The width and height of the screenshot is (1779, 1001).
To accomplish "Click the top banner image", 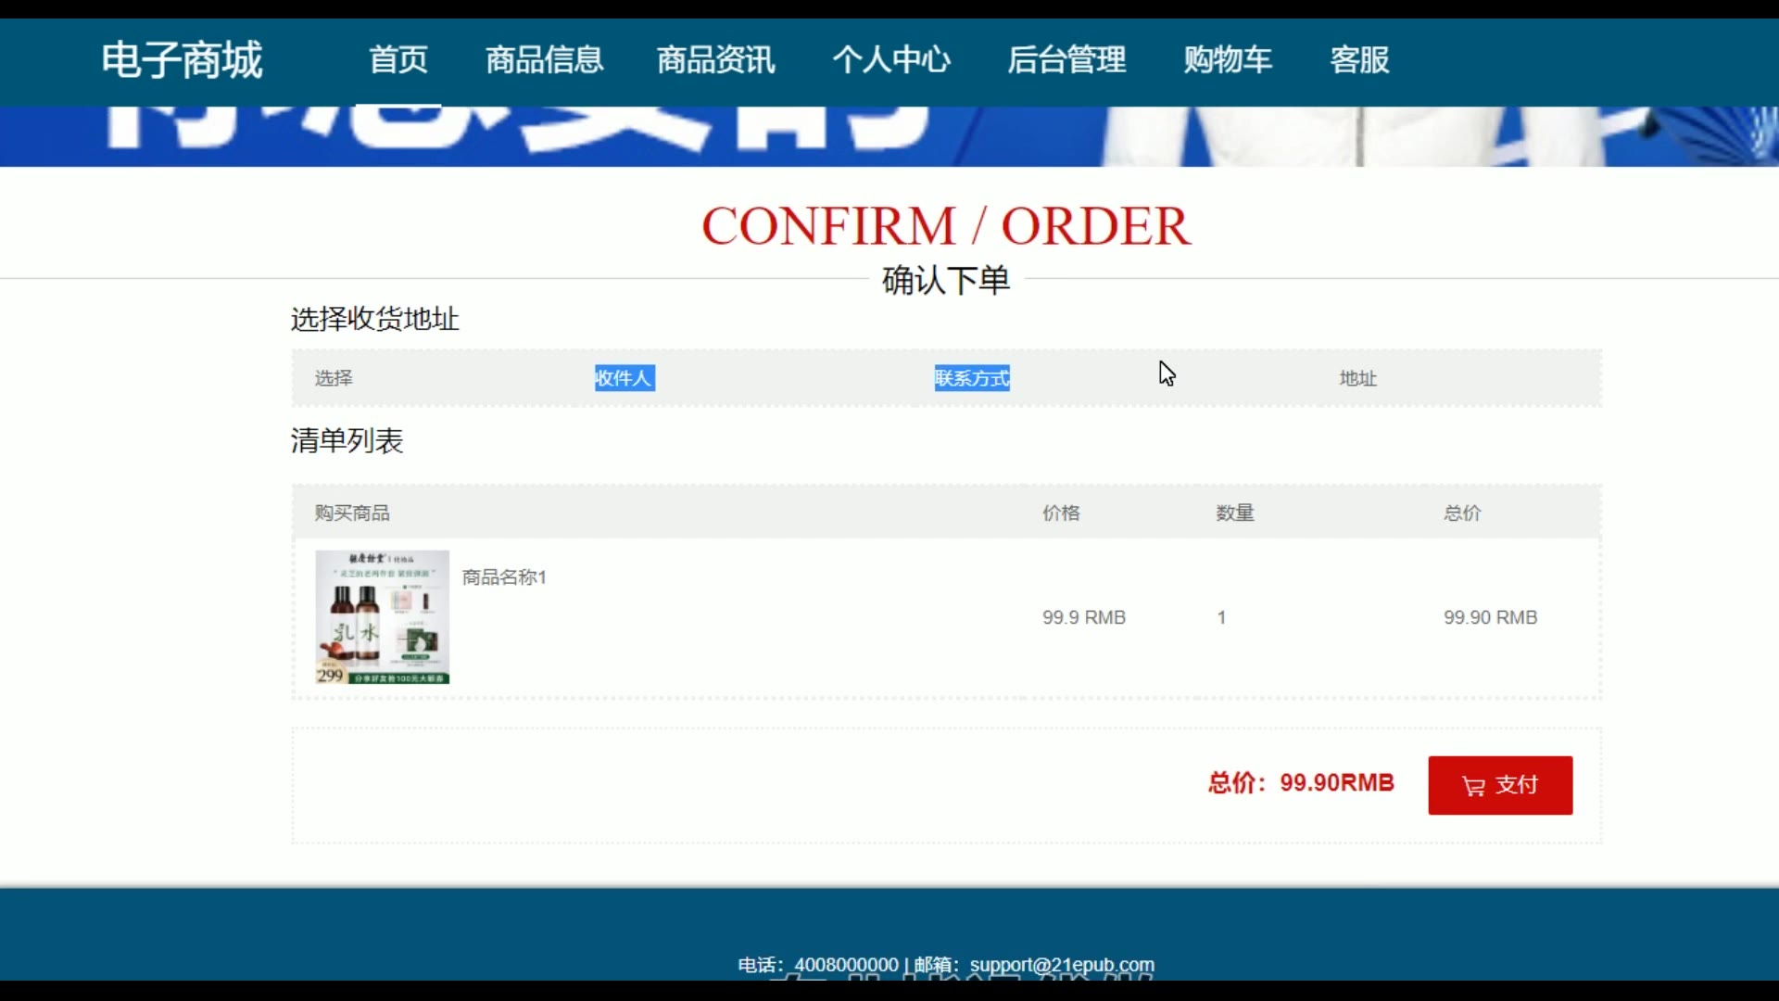I will tap(889, 136).
